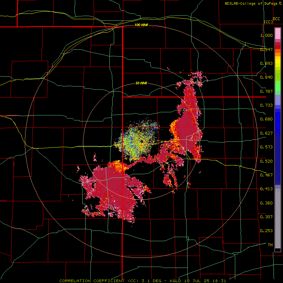Click the 0.360 value on the color scale

266,203
